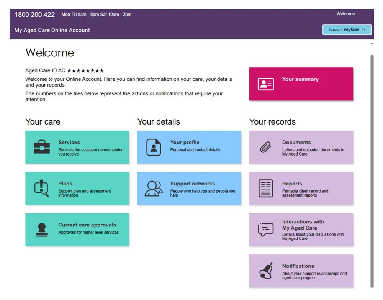Click the stamp icon on Current care approvals

(42, 230)
